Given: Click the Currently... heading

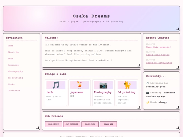Looking at the screenshot, I should coord(156,76).
